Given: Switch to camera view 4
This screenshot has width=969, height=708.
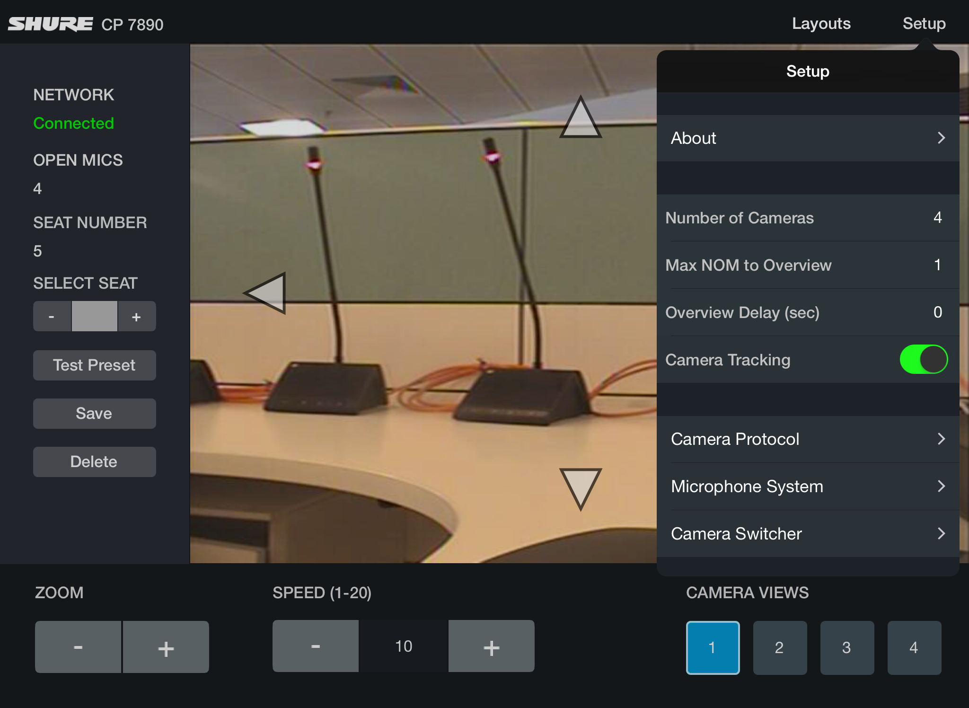Looking at the screenshot, I should coord(914,647).
